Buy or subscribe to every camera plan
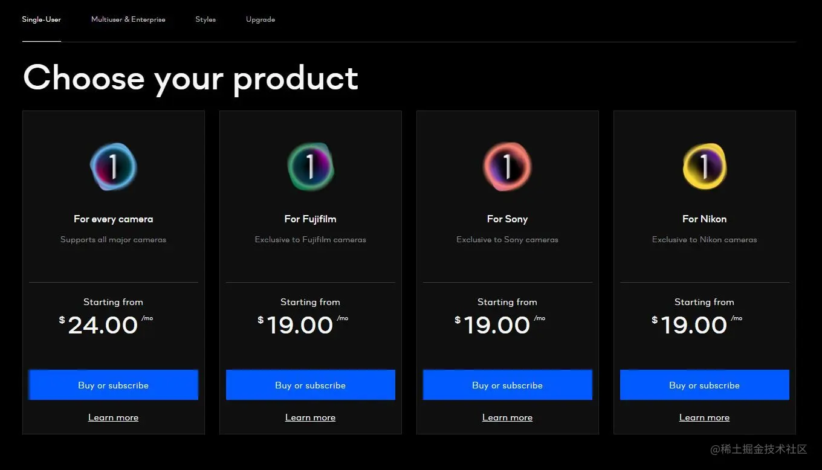Viewport: 822px width, 470px height. (114, 385)
